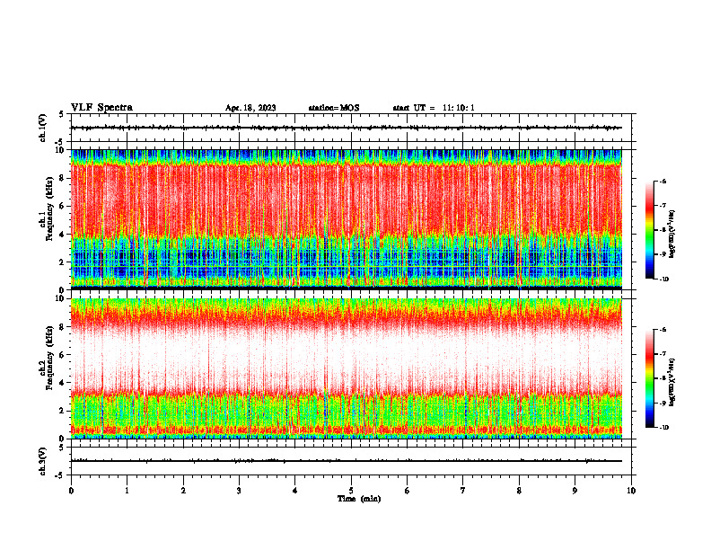
Task: Click the "-6" label on ch.1 color bar
Action: (x=663, y=181)
